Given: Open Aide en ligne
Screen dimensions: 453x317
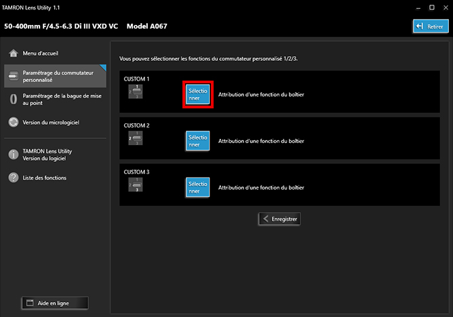Looking at the screenshot, I should 55,303.
